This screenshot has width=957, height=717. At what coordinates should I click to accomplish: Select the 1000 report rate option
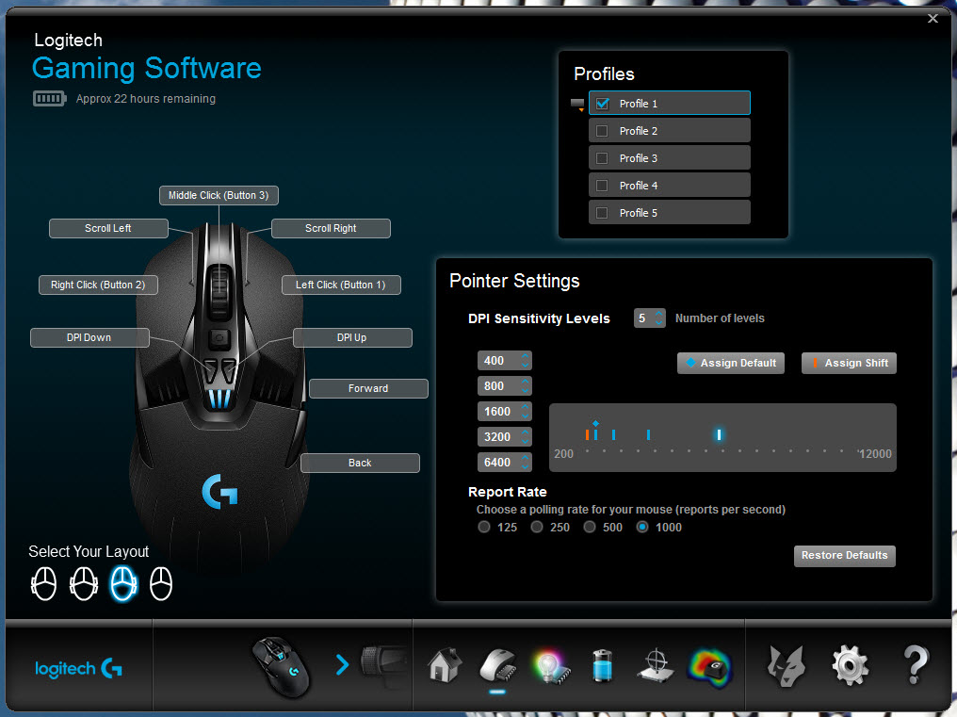[642, 527]
